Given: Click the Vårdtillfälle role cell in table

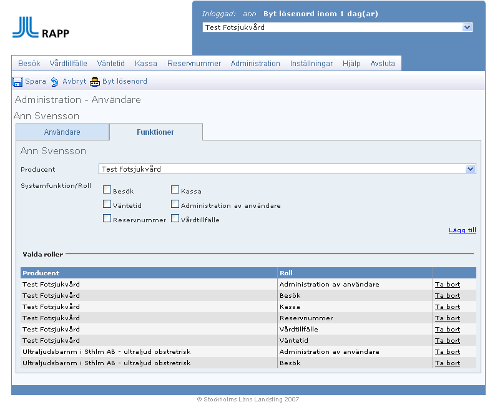Looking at the screenshot, I should (x=355, y=329).
